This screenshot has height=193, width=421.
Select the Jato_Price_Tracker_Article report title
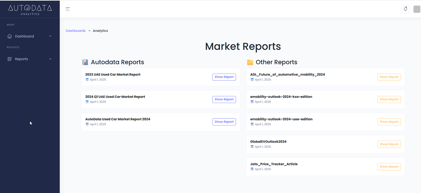[274, 164]
